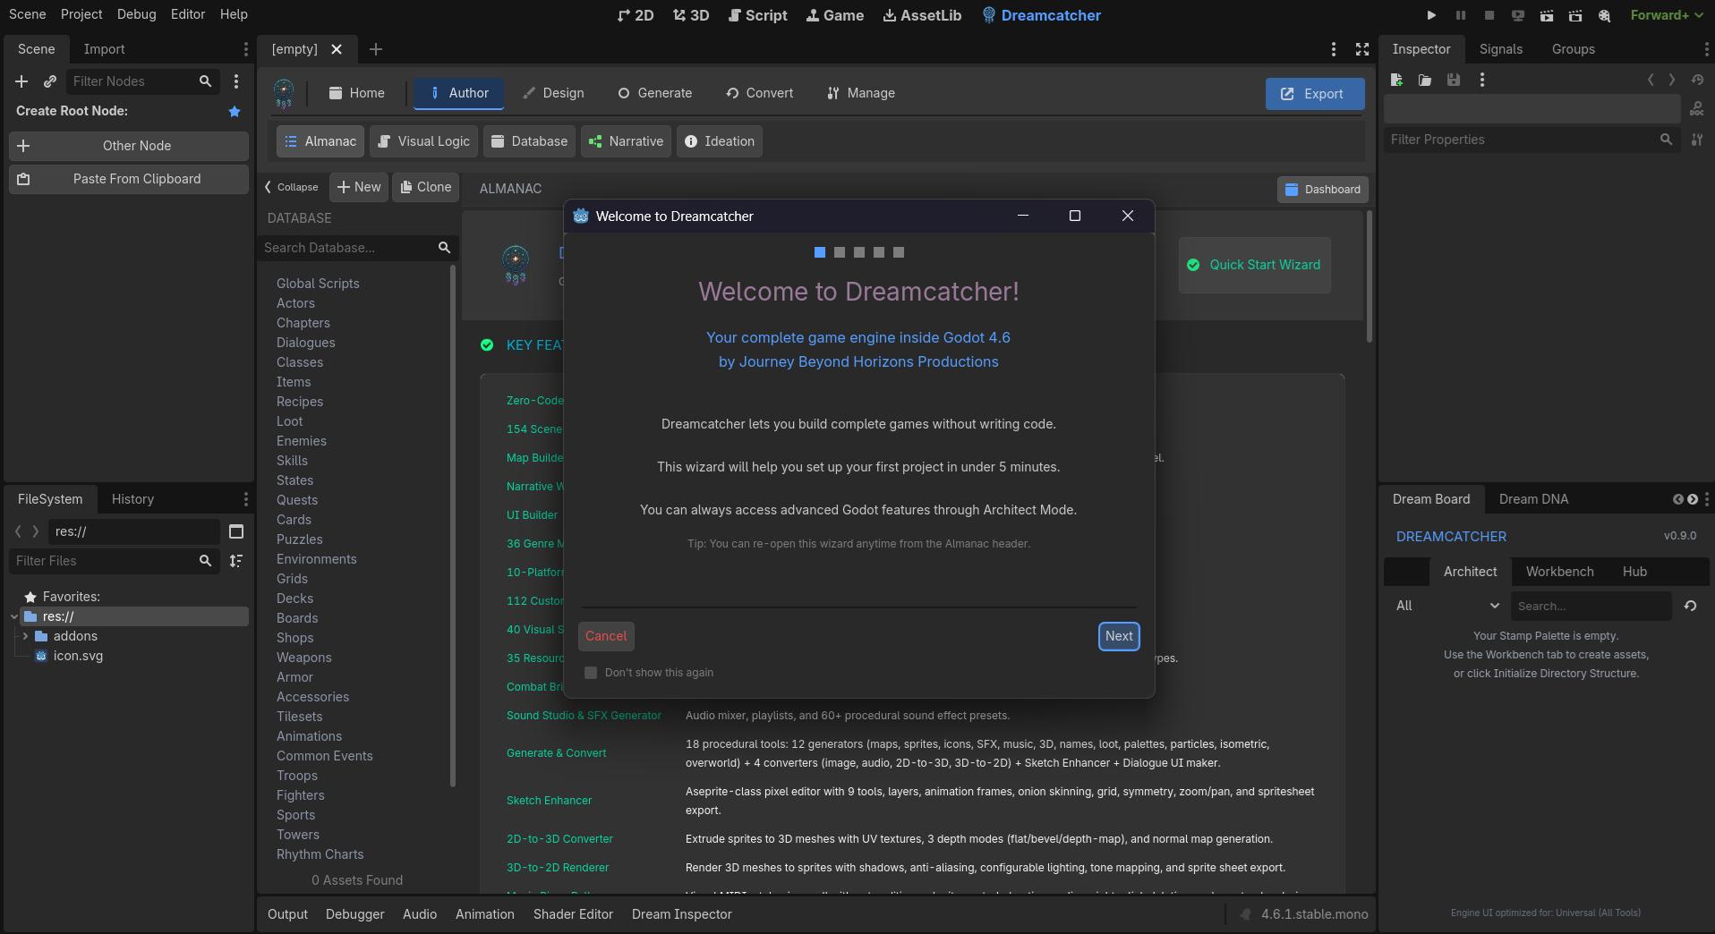Open the Project menu

[81, 14]
